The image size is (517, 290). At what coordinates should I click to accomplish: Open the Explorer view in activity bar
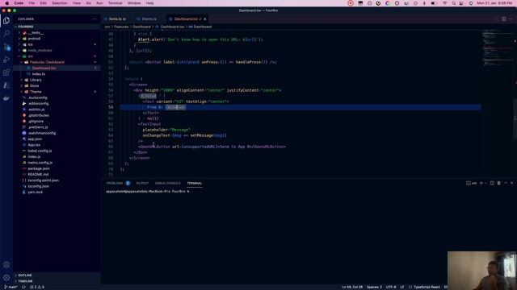tap(6, 20)
